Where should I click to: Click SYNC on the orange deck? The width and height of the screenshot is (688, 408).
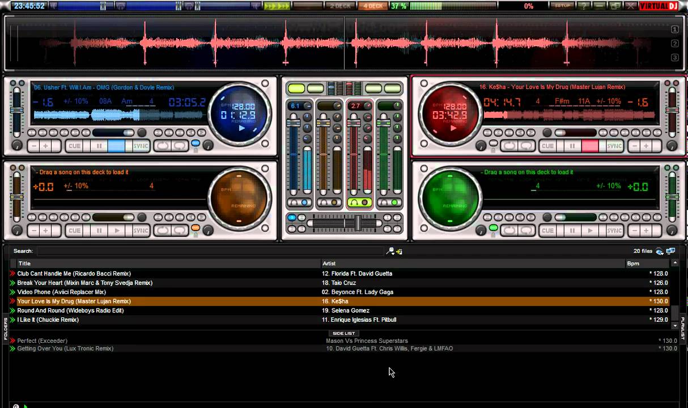click(140, 231)
